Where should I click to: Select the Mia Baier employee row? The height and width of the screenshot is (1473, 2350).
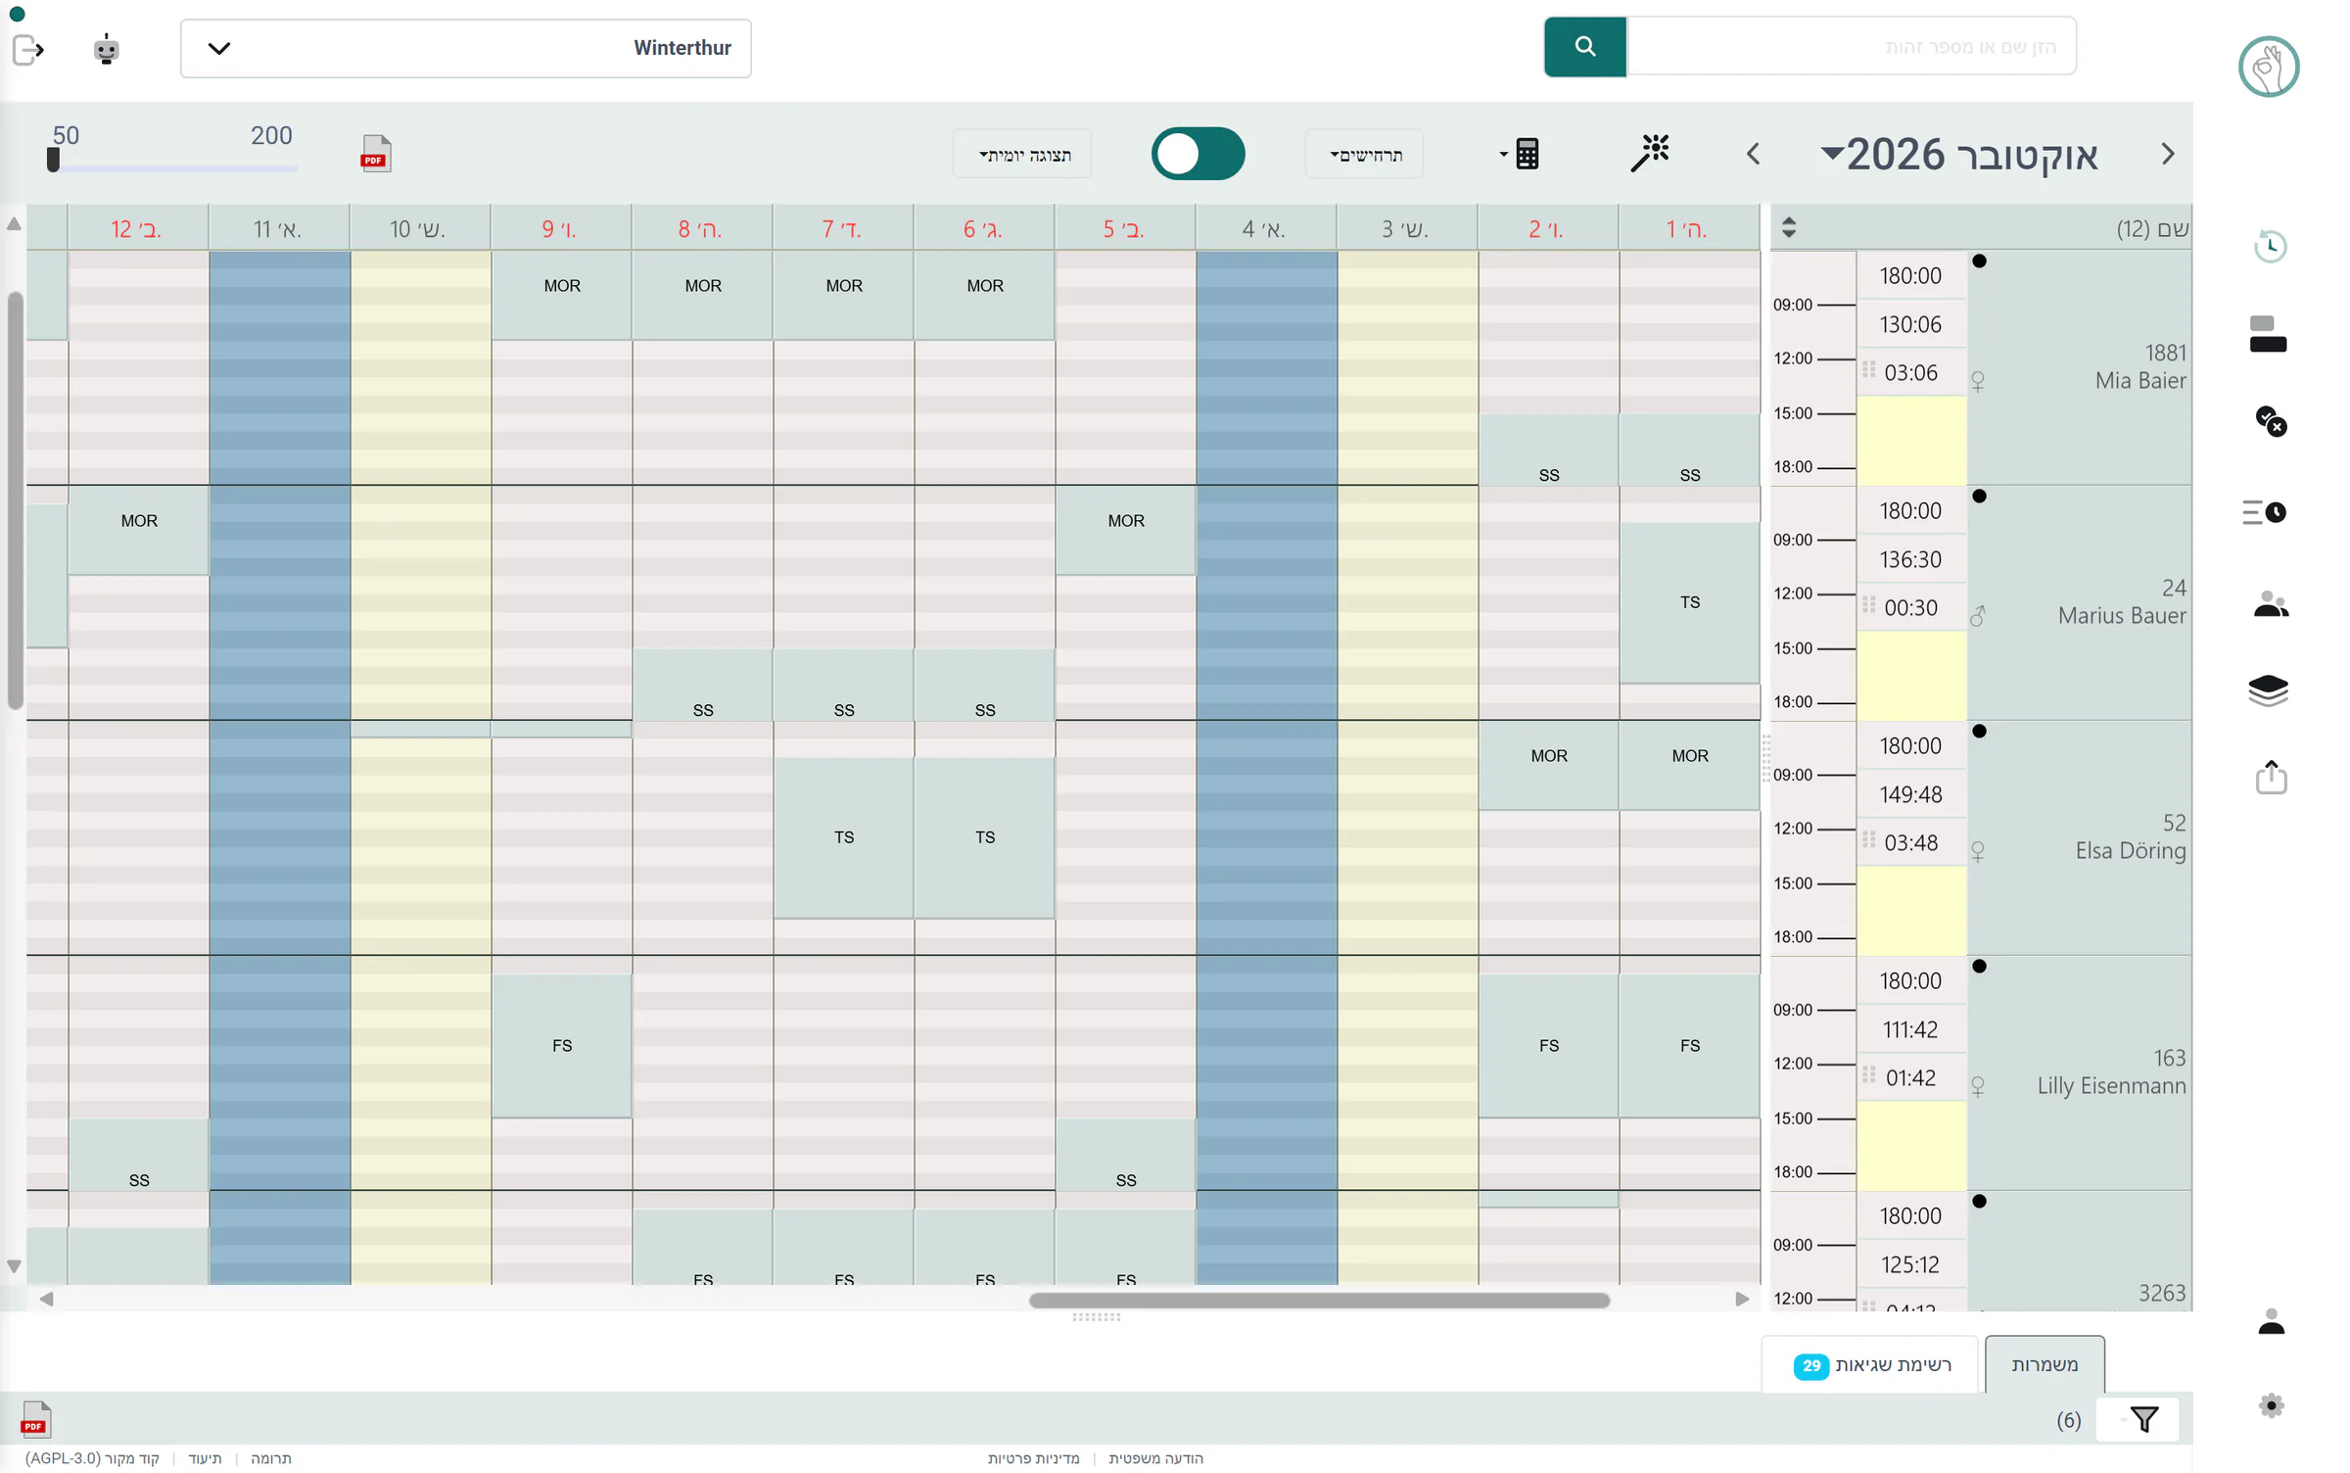pyautogui.click(x=2079, y=367)
